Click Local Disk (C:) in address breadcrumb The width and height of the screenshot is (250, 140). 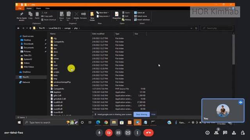[x=55, y=28]
